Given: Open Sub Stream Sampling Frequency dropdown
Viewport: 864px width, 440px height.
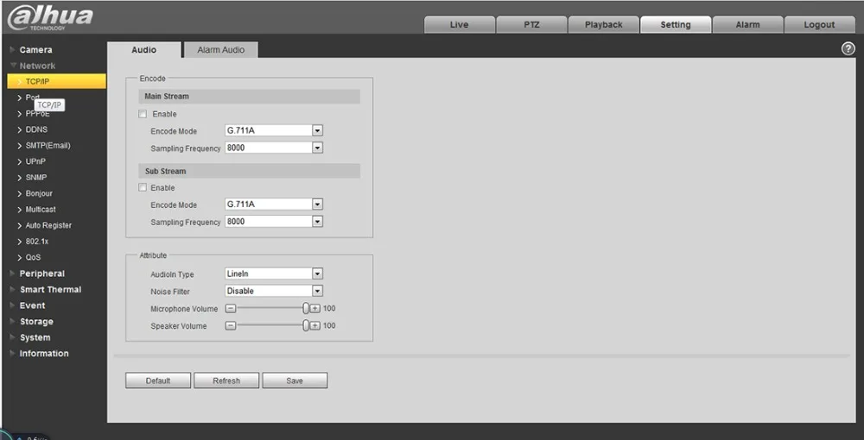Looking at the screenshot, I should tap(274, 222).
